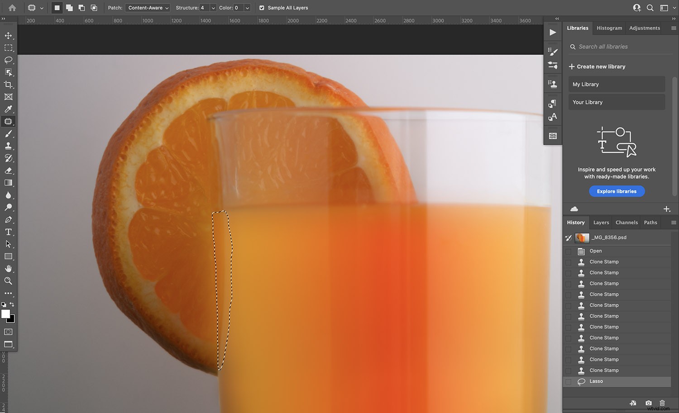Viewport: 679px width, 413px height.
Task: Click the foreground color swatch
Action: (6, 314)
